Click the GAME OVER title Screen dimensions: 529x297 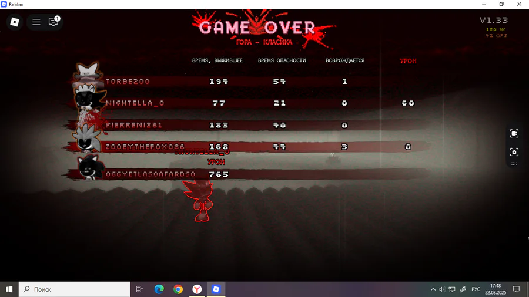257,28
